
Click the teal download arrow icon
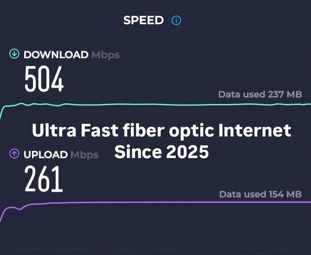click(x=14, y=54)
